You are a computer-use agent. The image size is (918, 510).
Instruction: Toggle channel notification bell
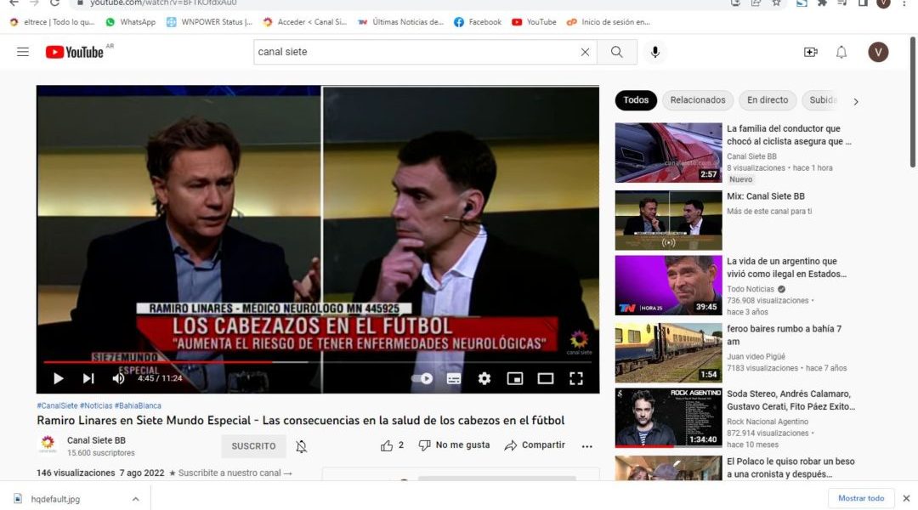point(302,446)
